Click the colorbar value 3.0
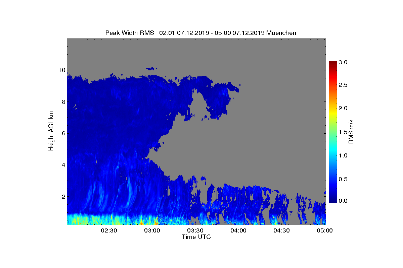This screenshot has width=403, height=268. tap(343, 63)
